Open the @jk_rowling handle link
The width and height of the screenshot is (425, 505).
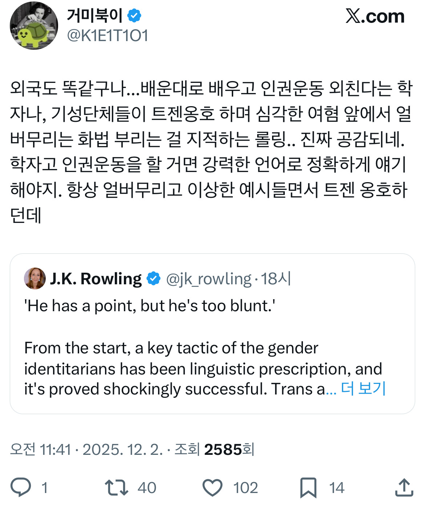[209, 279]
